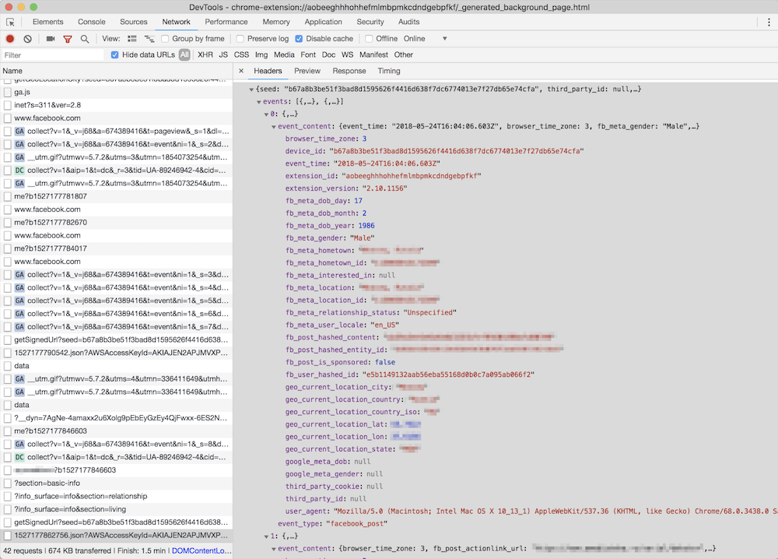778x559 pixels.
Task: Switch to large request rows view
Action: 132,39
